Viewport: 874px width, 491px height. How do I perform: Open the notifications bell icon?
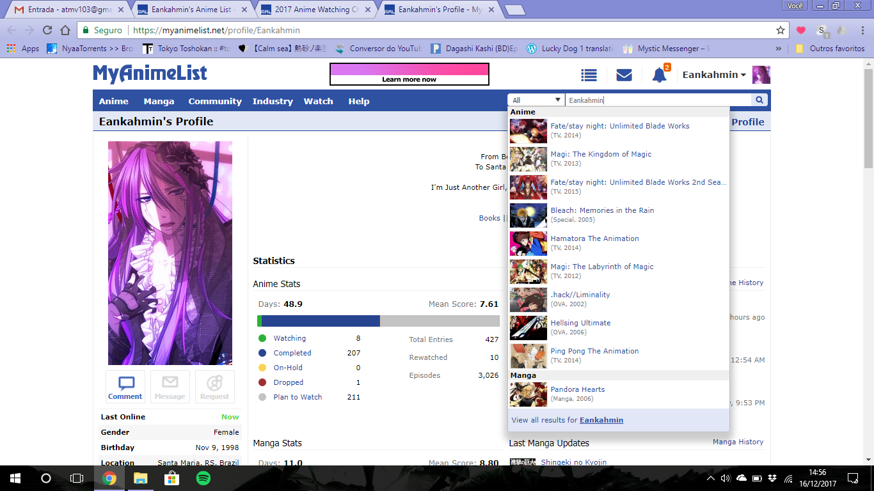(659, 75)
